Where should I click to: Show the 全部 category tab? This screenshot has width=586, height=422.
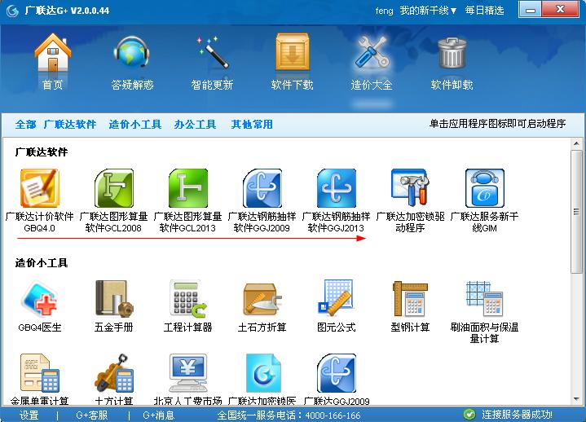pyautogui.click(x=26, y=125)
